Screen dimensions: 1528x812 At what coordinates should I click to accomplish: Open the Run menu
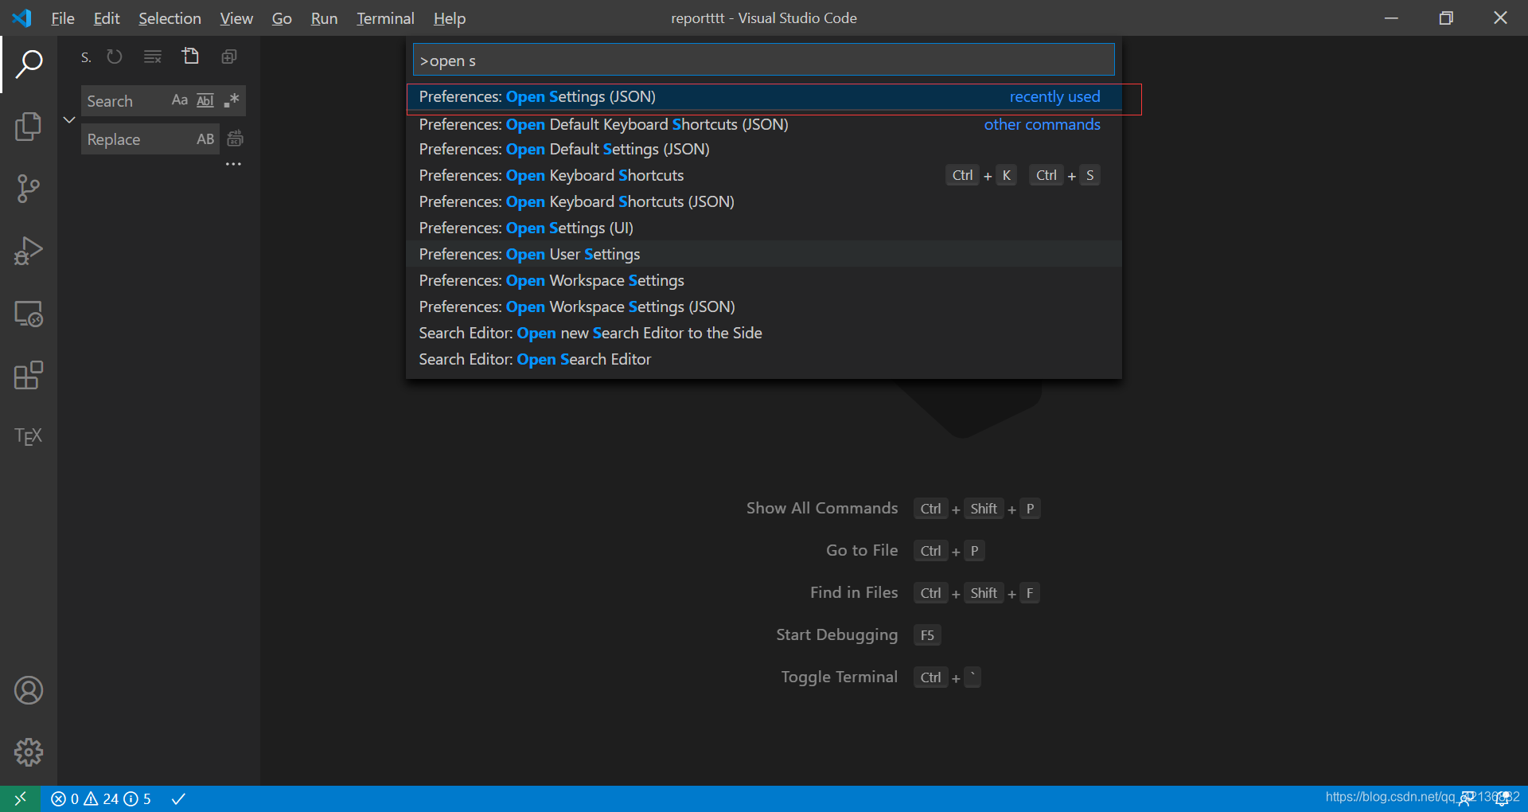coord(324,18)
